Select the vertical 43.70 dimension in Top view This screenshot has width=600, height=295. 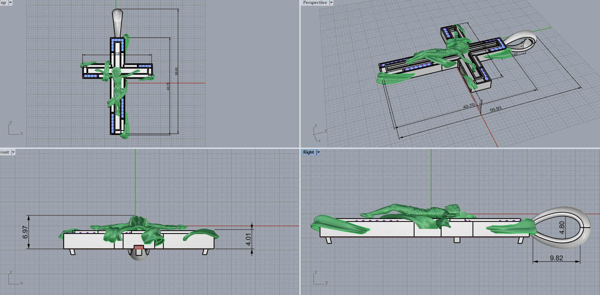point(168,86)
